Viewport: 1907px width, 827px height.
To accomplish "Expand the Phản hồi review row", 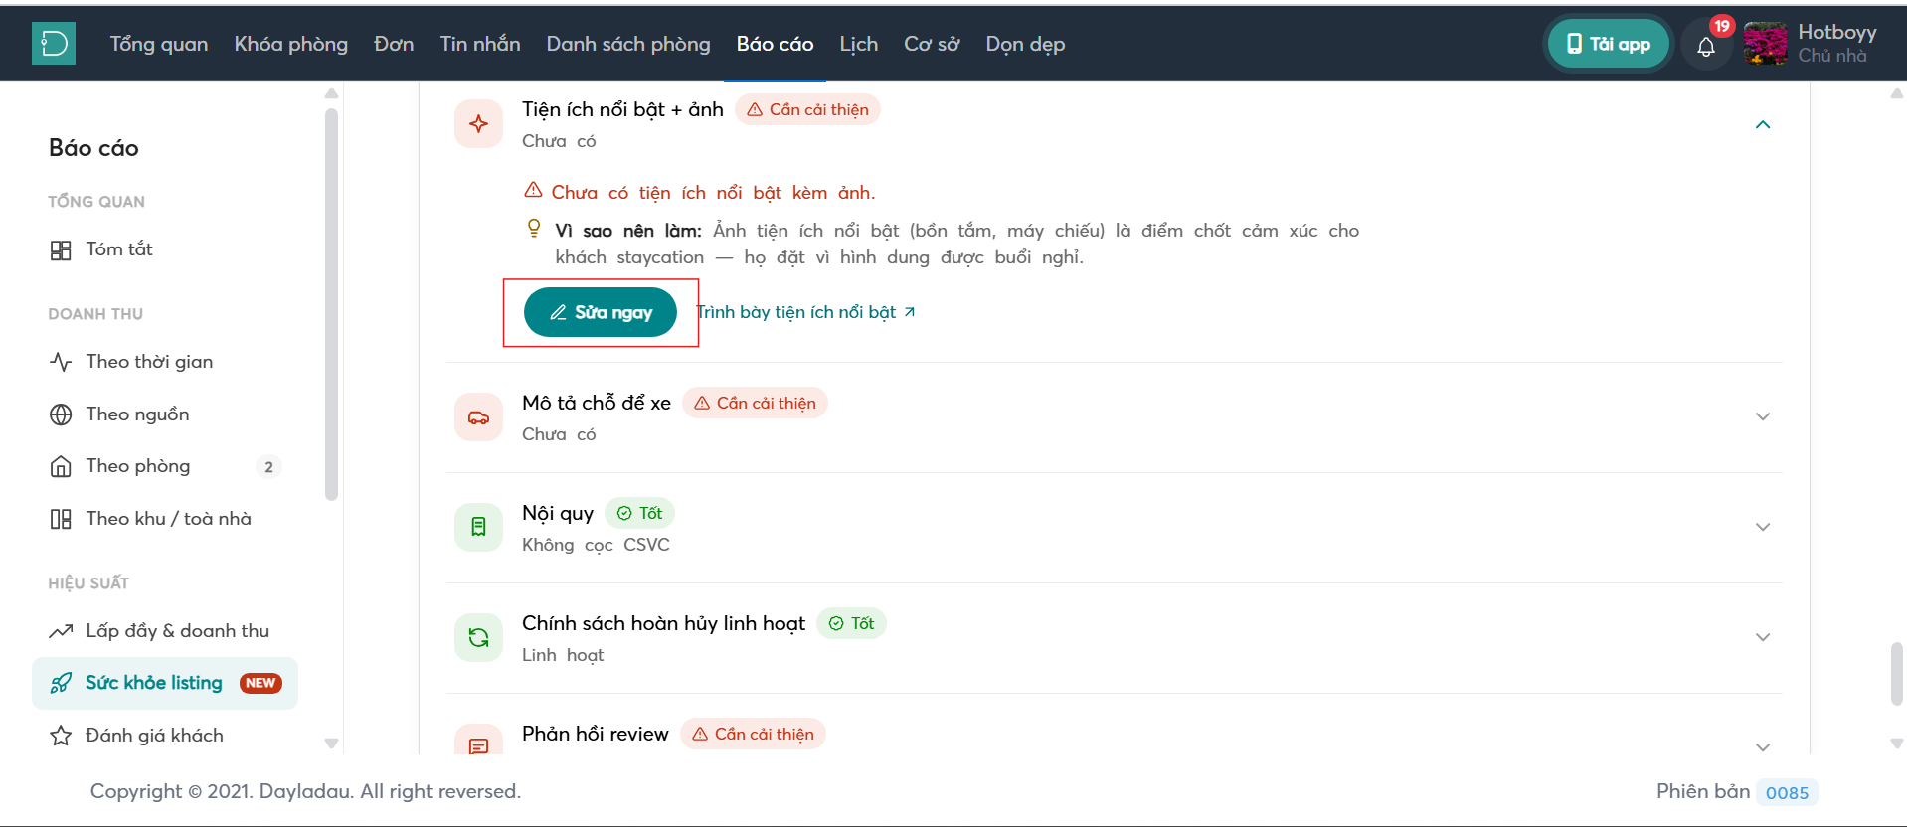I will click(1763, 746).
